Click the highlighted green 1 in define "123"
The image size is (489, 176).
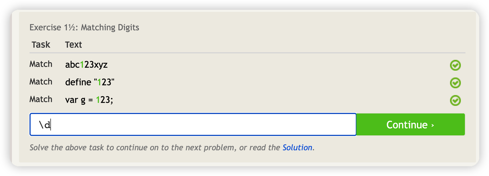tap(99, 82)
